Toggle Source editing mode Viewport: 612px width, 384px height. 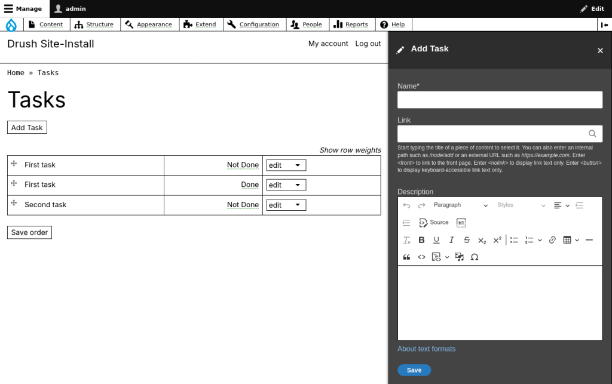[434, 223]
